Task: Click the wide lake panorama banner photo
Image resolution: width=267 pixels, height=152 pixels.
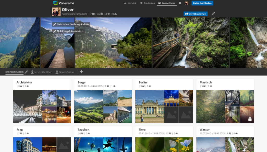Action: coord(113,43)
